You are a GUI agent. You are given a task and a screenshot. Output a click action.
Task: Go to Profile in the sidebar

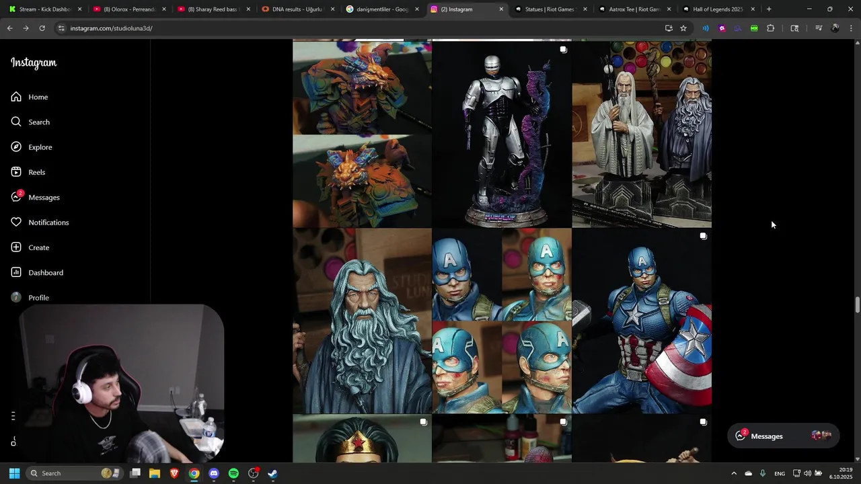30,298
